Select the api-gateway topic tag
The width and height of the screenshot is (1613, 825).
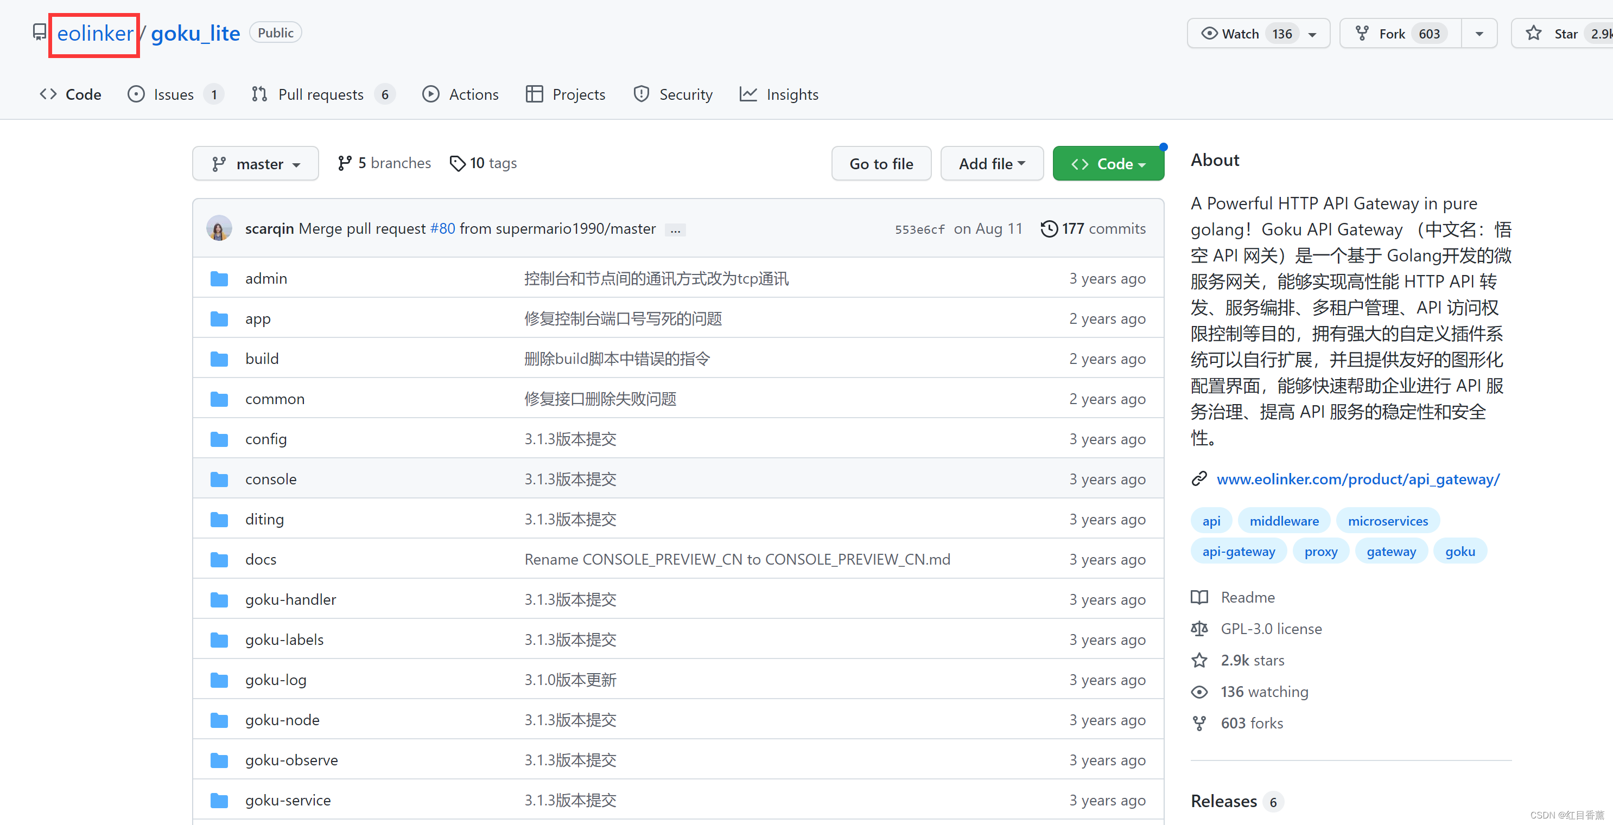click(x=1238, y=552)
